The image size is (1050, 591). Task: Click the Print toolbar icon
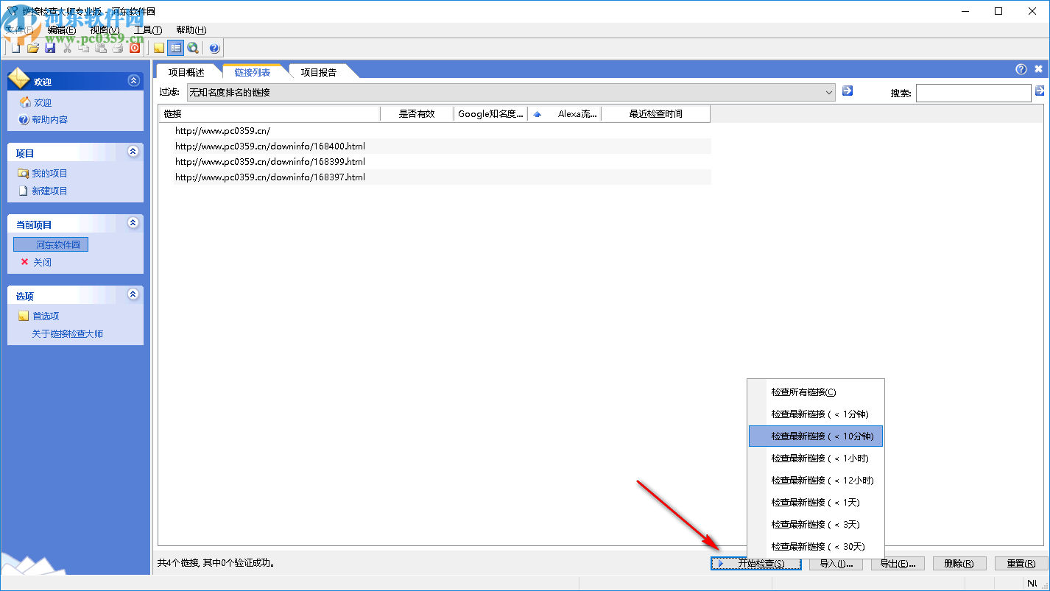[x=117, y=48]
